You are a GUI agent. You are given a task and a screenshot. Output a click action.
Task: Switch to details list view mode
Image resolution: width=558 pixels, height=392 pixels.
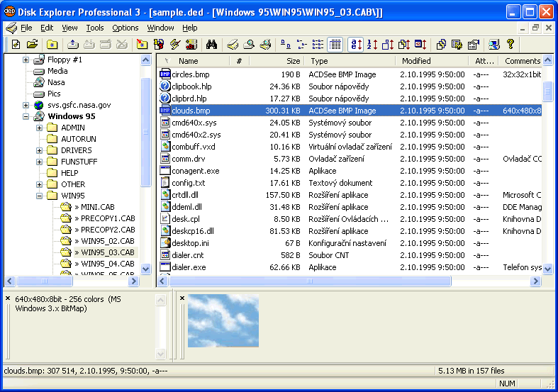[x=335, y=45]
